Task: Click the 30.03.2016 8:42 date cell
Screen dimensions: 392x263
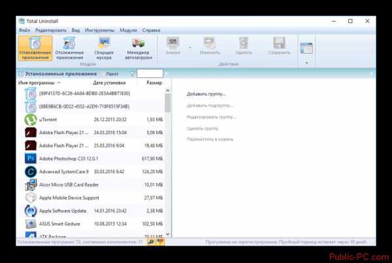Action: (x=109, y=171)
